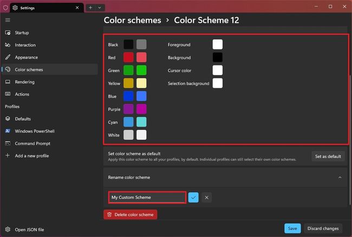Click the Actions keyboard icon

tap(8, 94)
